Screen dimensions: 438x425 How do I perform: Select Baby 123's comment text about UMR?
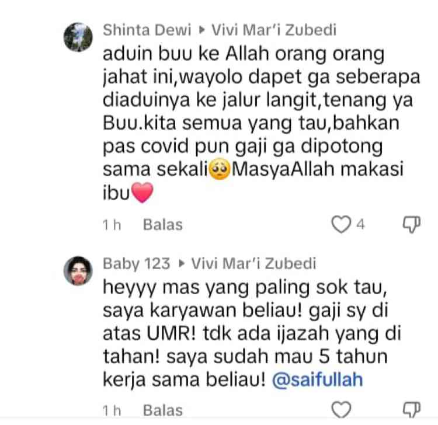(252, 333)
